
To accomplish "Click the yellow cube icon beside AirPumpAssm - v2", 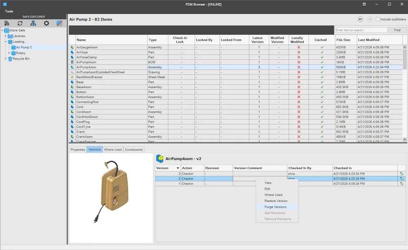I will (x=160, y=158).
